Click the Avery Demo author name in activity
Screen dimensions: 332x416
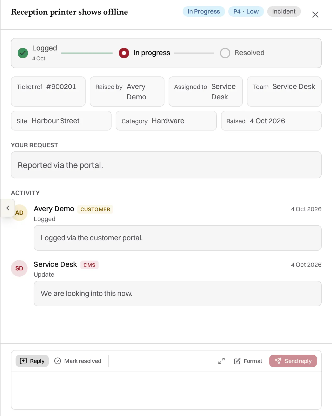coord(54,209)
